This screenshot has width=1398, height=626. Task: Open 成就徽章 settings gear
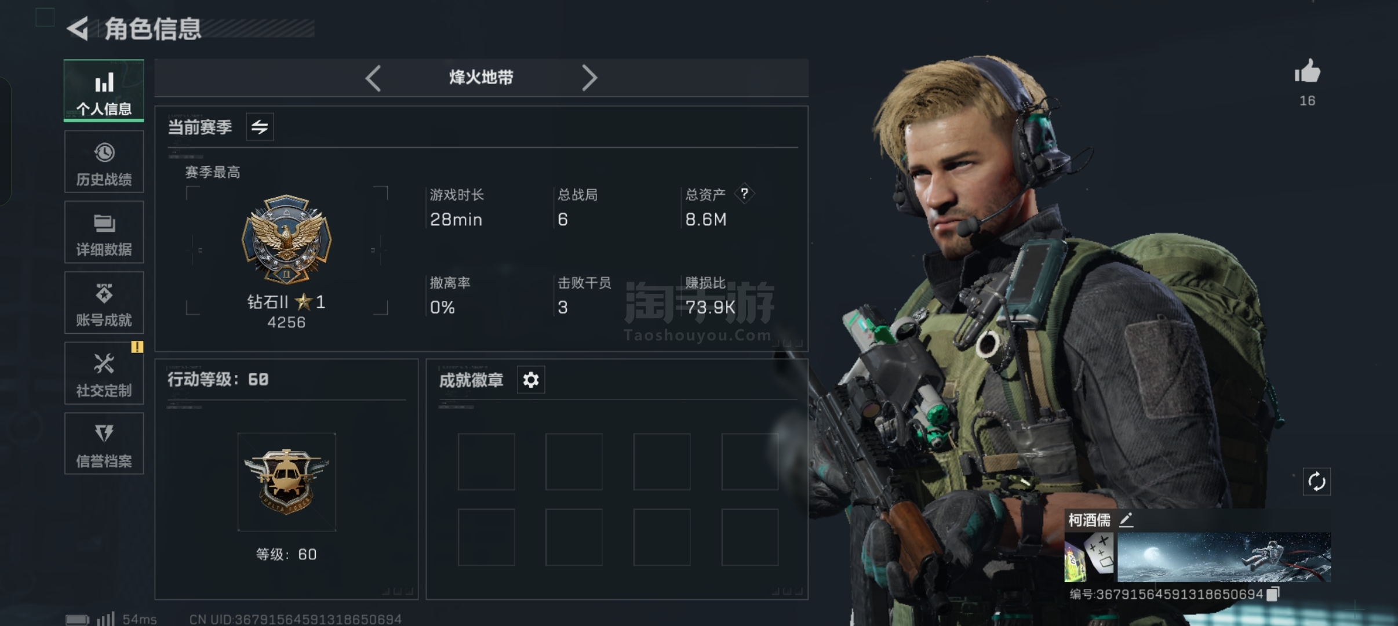(531, 380)
